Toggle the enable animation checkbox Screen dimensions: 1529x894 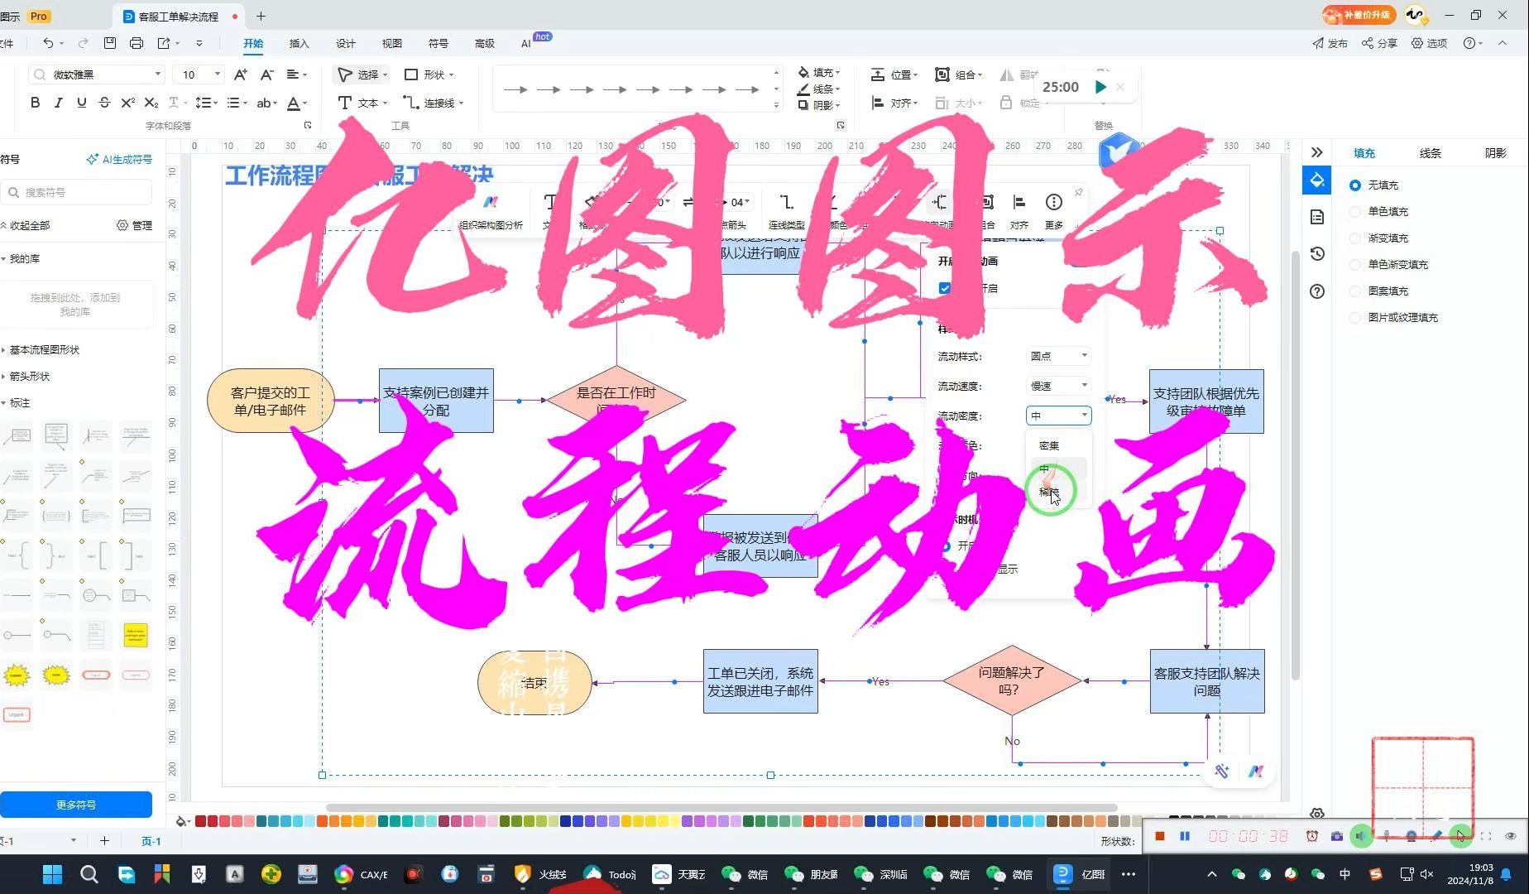coord(945,288)
